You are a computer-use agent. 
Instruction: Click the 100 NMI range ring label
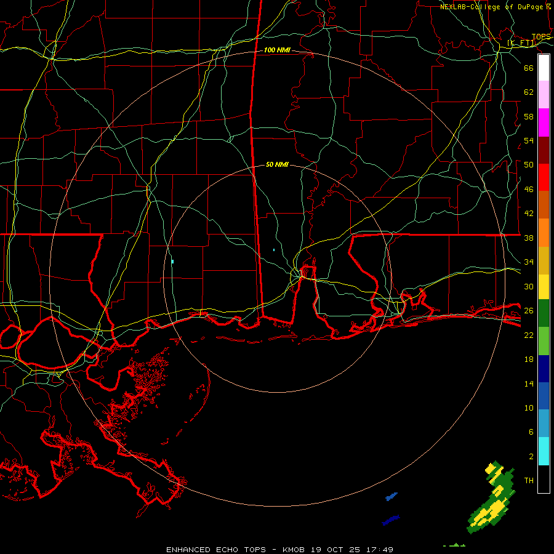coord(277,50)
